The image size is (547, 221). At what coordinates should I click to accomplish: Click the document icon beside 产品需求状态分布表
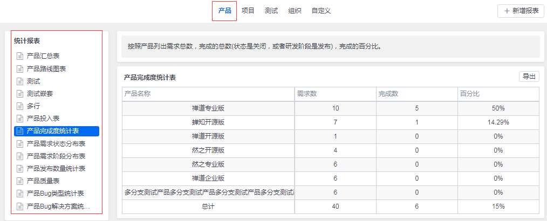point(19,143)
